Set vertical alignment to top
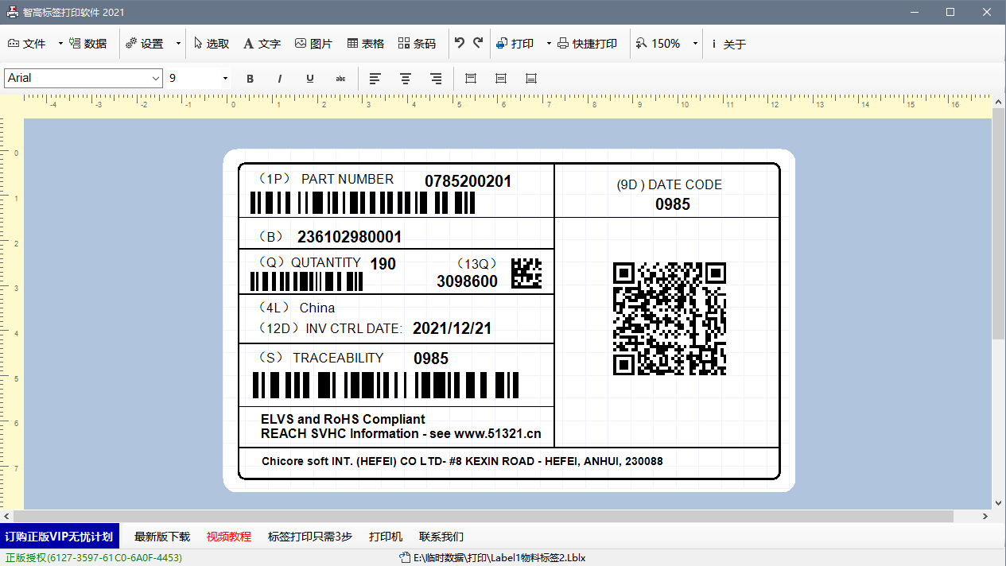The width and height of the screenshot is (1006, 566). coord(471,79)
